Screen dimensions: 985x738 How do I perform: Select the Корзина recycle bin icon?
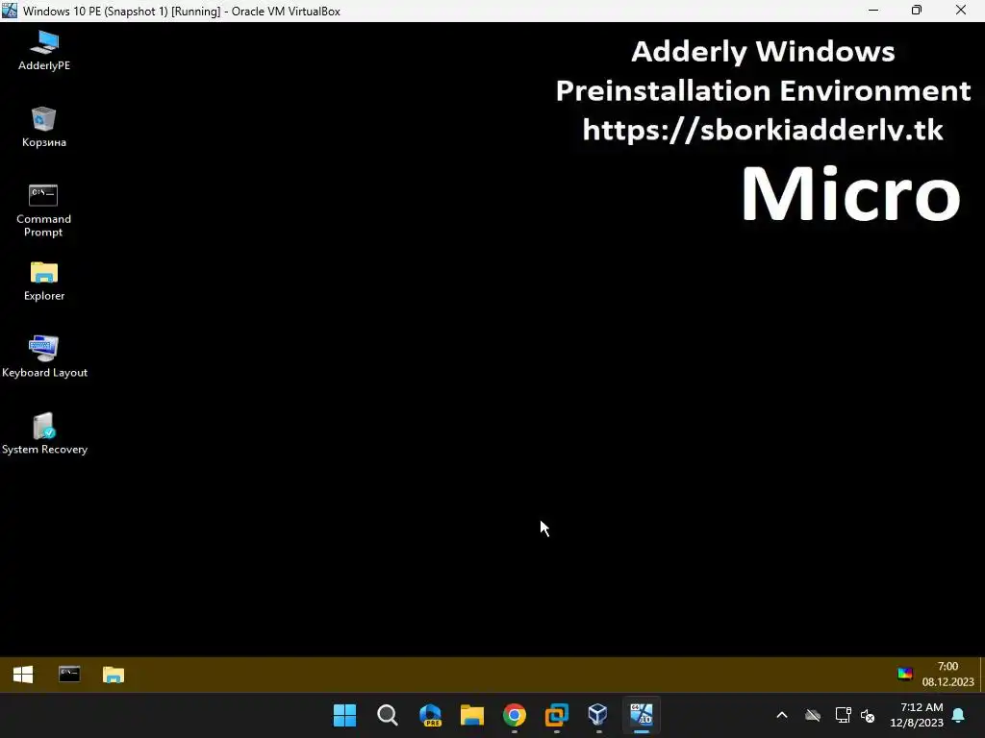(x=44, y=128)
